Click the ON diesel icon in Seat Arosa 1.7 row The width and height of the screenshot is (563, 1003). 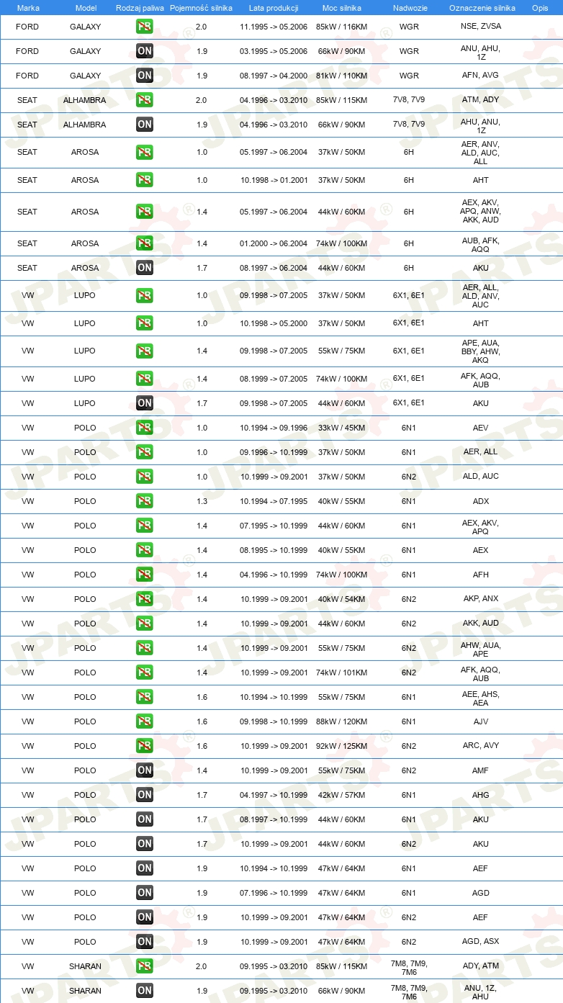[145, 268]
